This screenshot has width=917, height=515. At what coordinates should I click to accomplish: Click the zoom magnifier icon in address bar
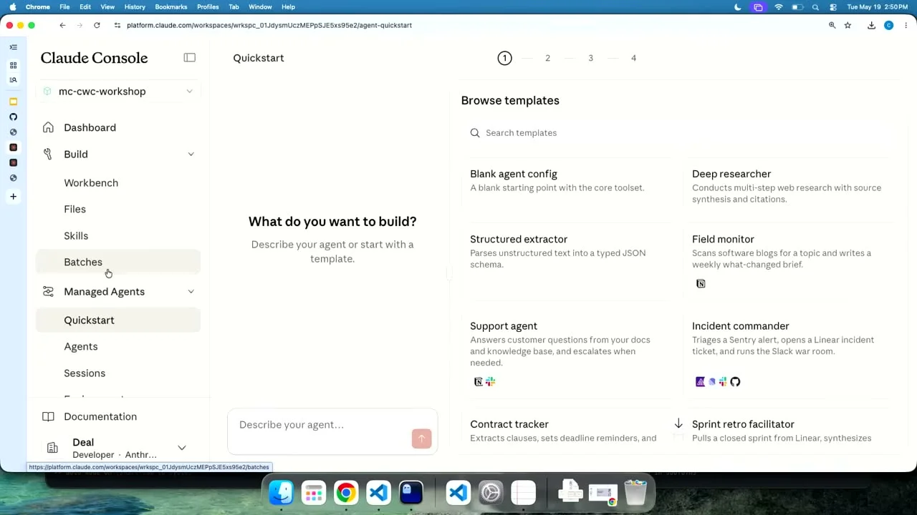(832, 25)
